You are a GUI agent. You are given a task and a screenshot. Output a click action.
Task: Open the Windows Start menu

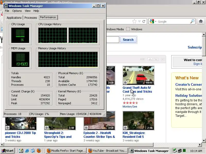coord(7,151)
